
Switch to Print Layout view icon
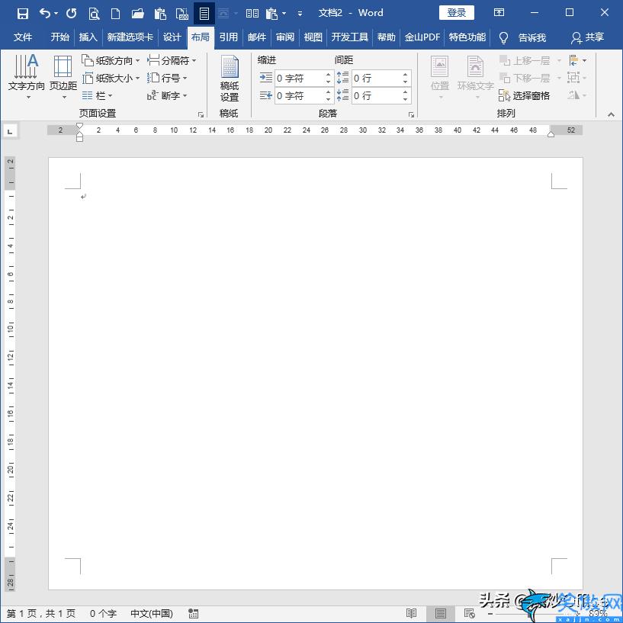441,613
